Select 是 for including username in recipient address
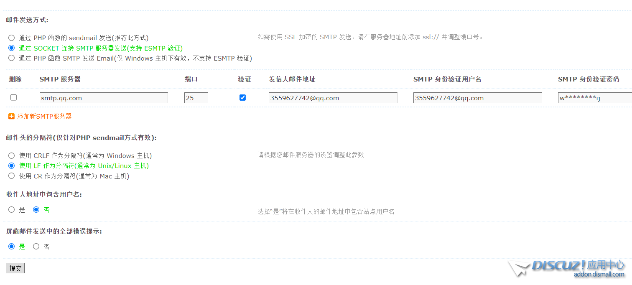 (x=11, y=210)
